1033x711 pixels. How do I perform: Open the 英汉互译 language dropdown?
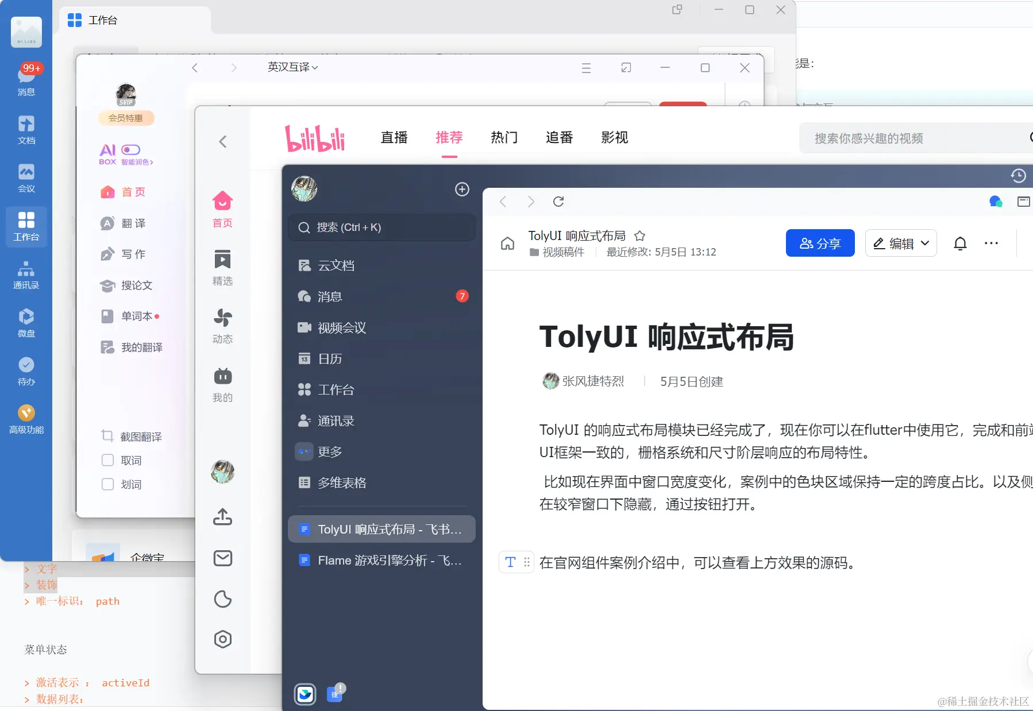tap(293, 67)
